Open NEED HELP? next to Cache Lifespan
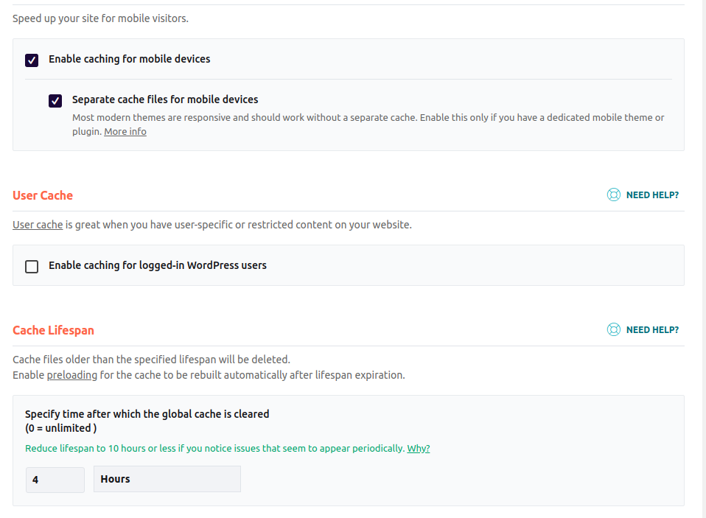This screenshot has height=518, width=706. coord(652,329)
